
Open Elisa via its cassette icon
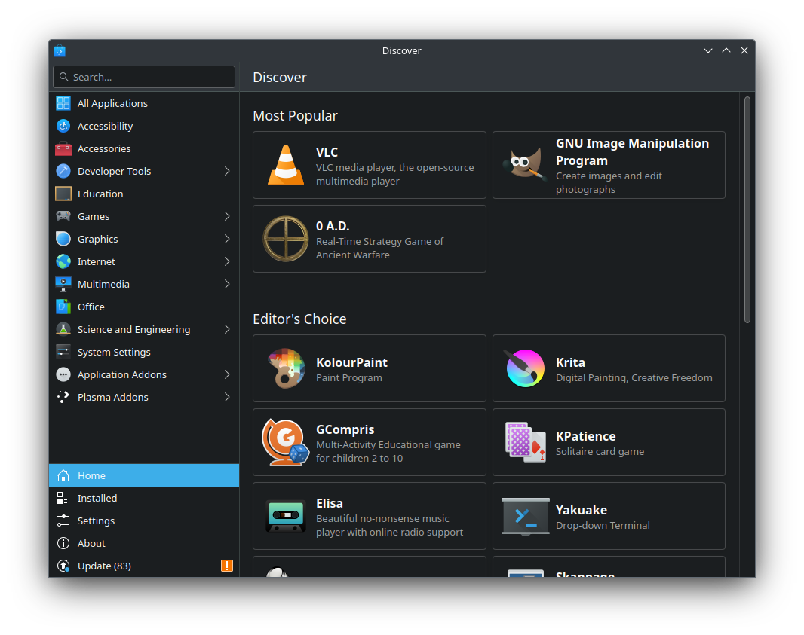point(285,516)
